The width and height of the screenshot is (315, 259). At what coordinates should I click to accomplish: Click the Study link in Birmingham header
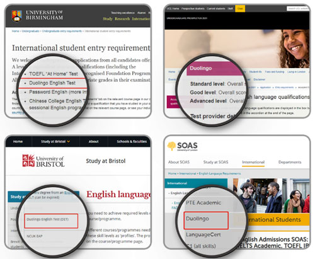pyautogui.click(x=108, y=19)
